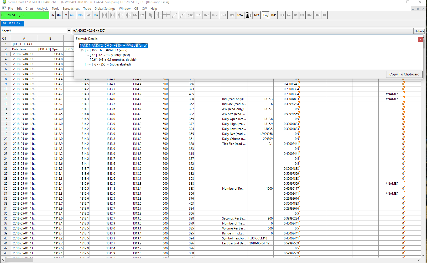Click inside the formula input field
This screenshot has height=263, width=427.
tap(236, 31)
